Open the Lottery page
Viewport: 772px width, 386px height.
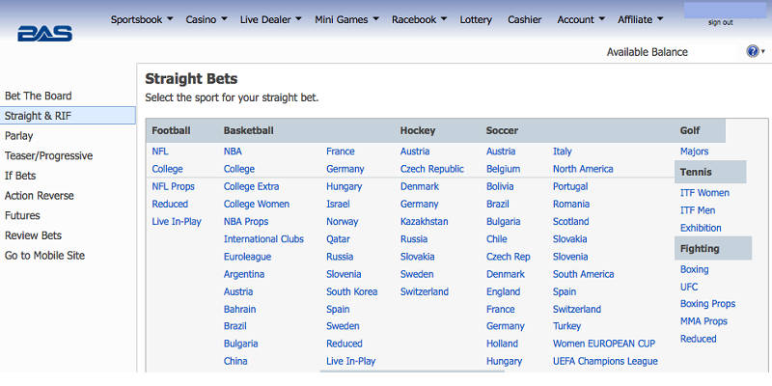coord(476,19)
